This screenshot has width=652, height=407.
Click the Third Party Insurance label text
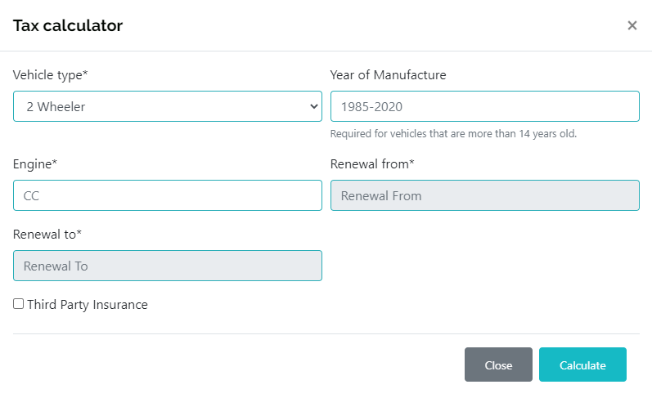tap(88, 305)
